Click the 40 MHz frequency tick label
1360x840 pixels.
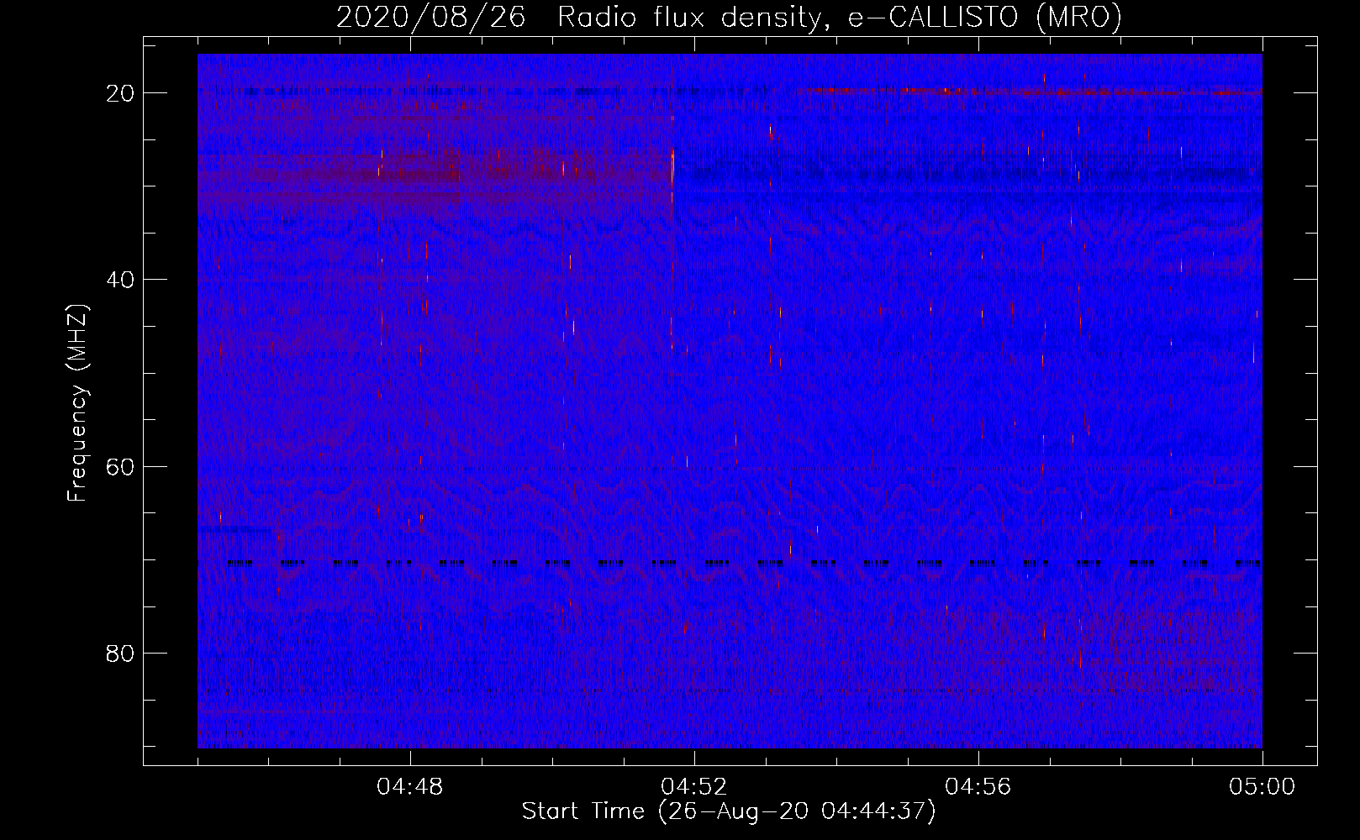coord(121,280)
